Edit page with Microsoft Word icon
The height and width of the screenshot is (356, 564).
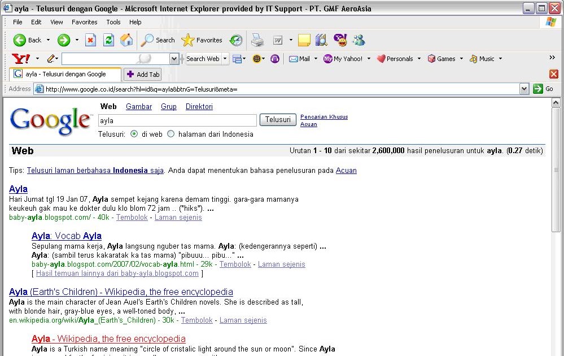[x=278, y=40]
